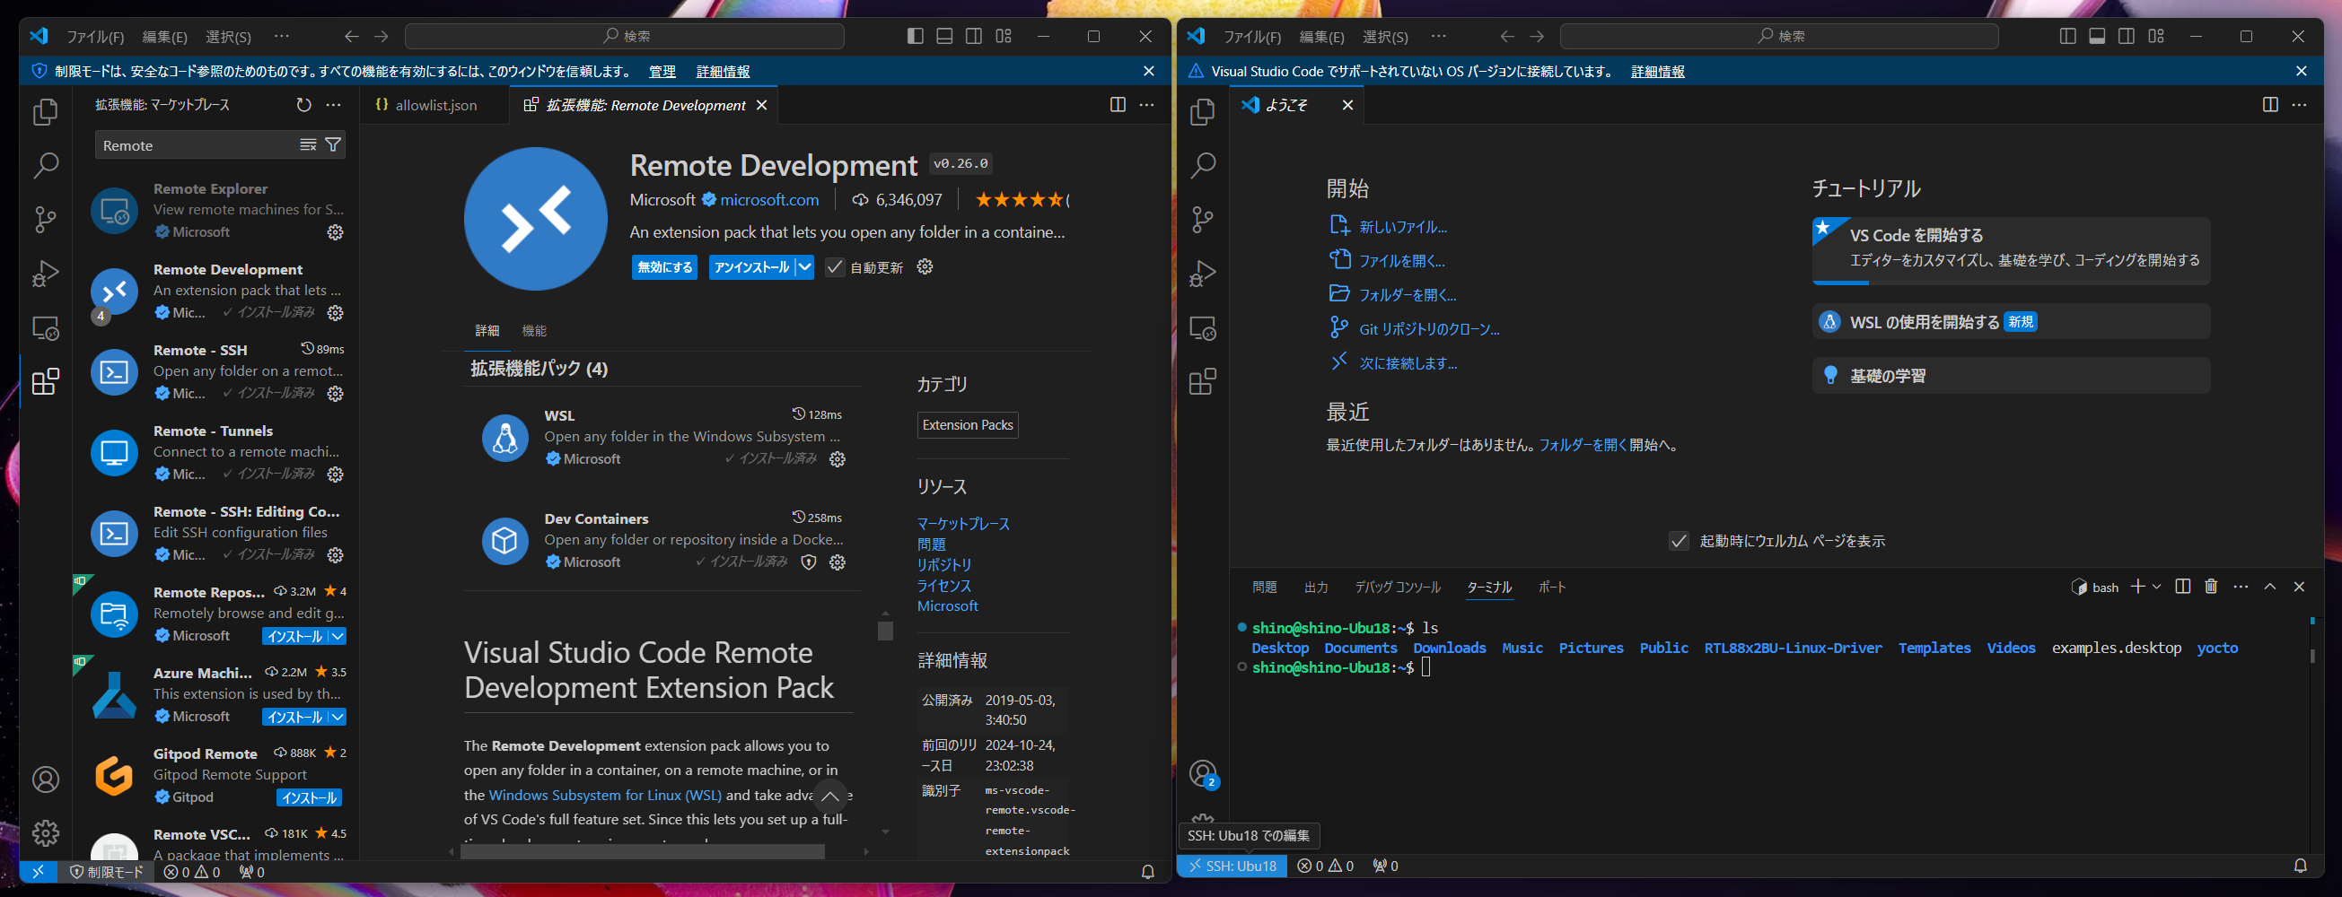This screenshot has width=2342, height=897.
Task: Open the Run and Debug view
Action: (x=45, y=274)
